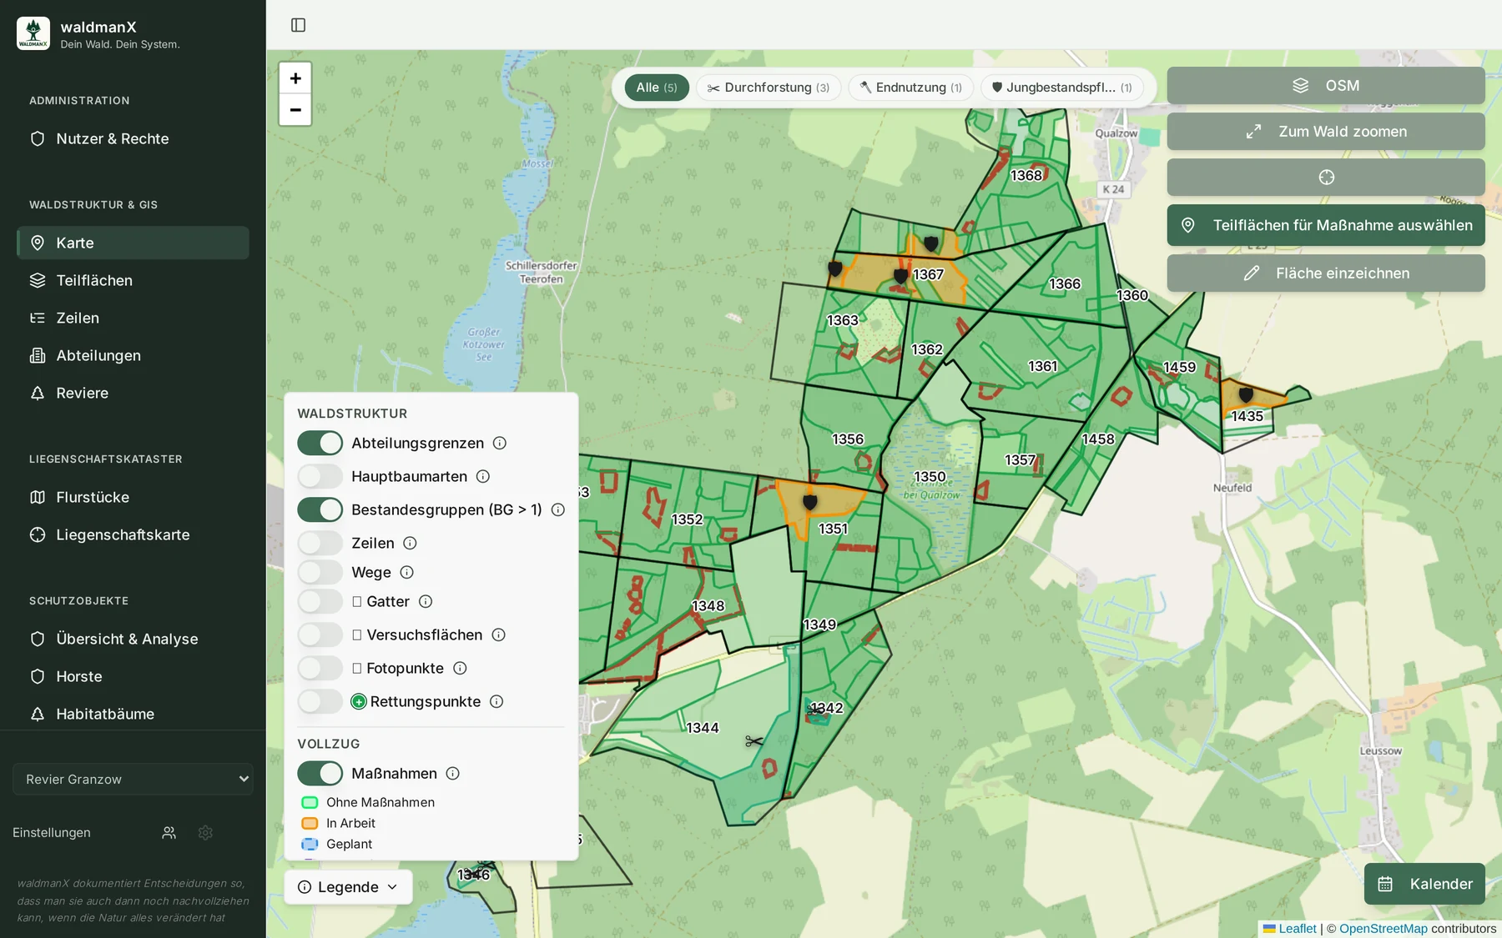This screenshot has height=938, width=1502.
Task: Zoom in on the map
Action: tap(295, 78)
